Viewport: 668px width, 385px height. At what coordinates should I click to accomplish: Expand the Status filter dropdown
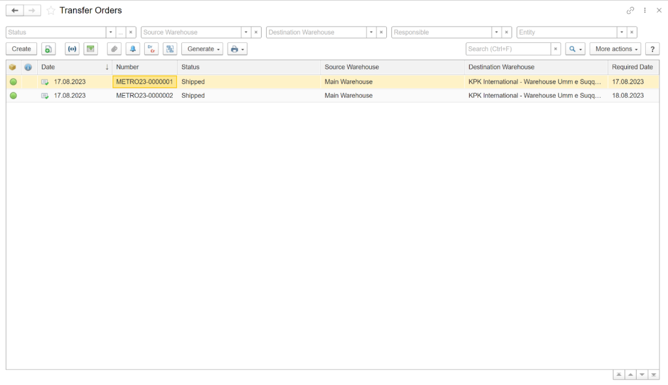(111, 32)
